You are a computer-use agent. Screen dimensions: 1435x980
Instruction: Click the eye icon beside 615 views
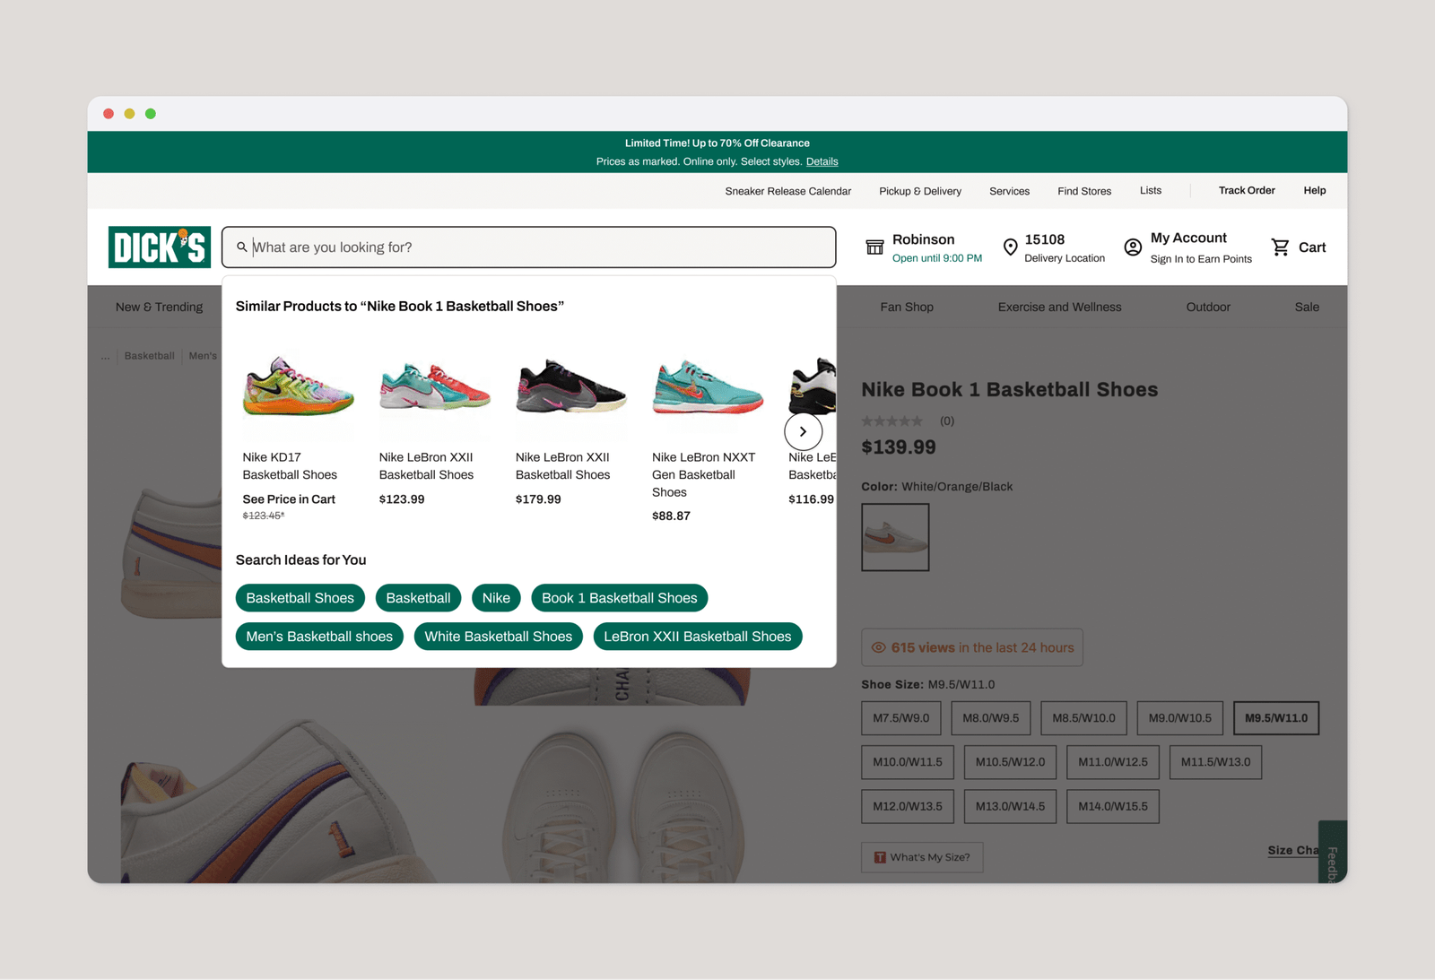(x=879, y=647)
